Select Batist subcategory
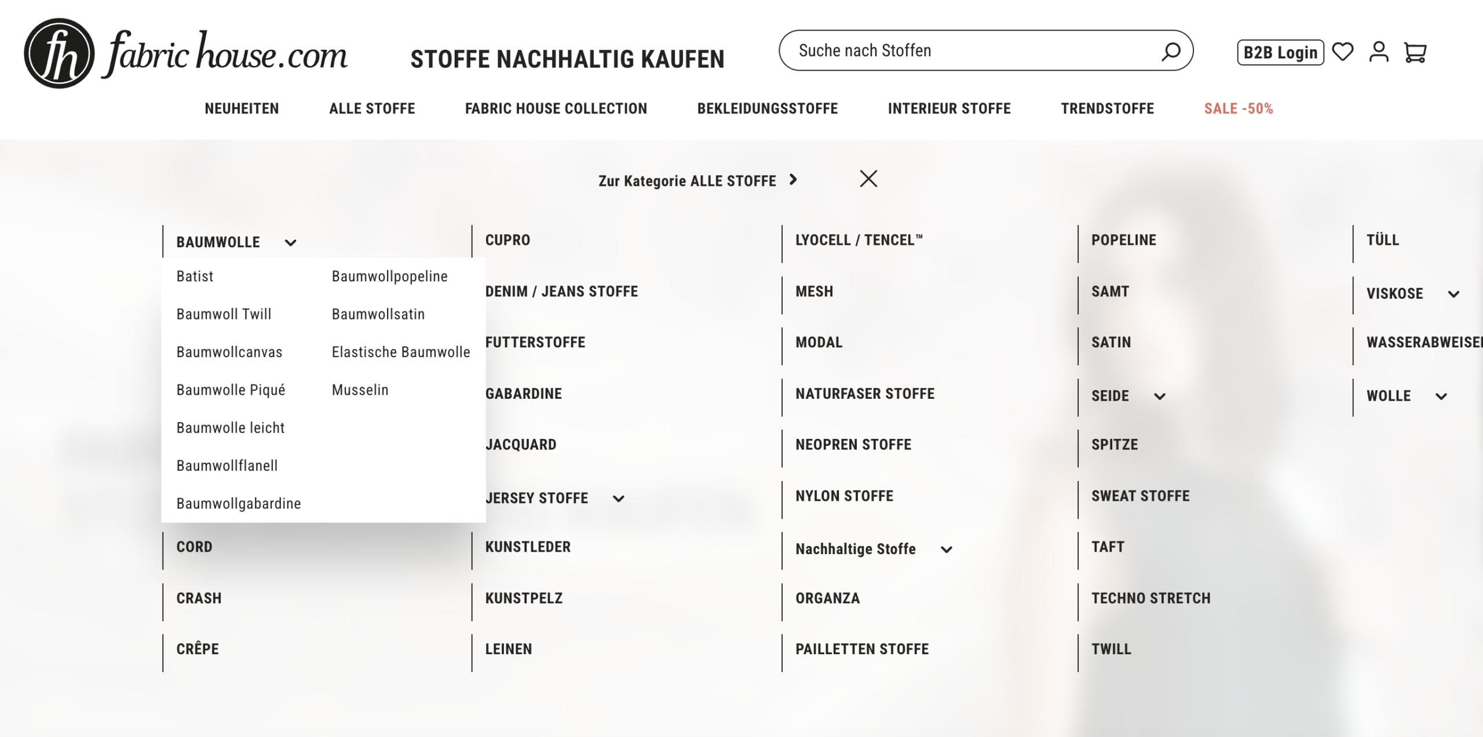Image resolution: width=1483 pixels, height=737 pixels. coord(195,276)
